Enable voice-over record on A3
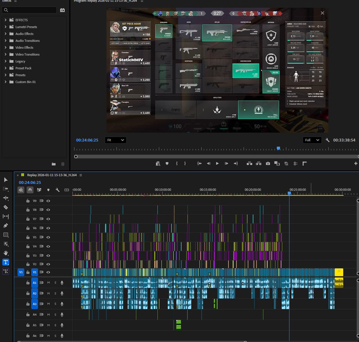Viewport: 359px width, 342px height. tap(62, 304)
